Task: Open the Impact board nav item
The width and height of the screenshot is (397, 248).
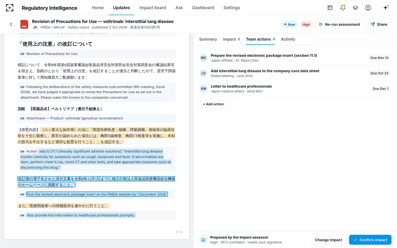Action: (153, 8)
